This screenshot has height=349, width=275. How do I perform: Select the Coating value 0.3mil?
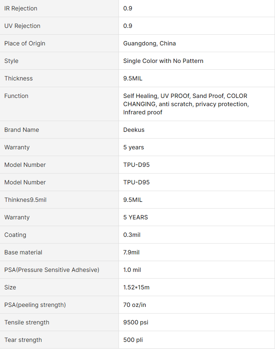132,235
